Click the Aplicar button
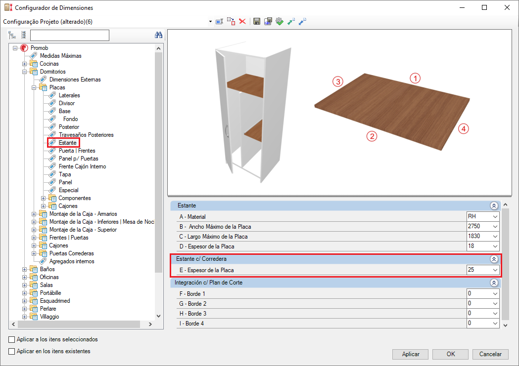The image size is (519, 366). (x=411, y=354)
